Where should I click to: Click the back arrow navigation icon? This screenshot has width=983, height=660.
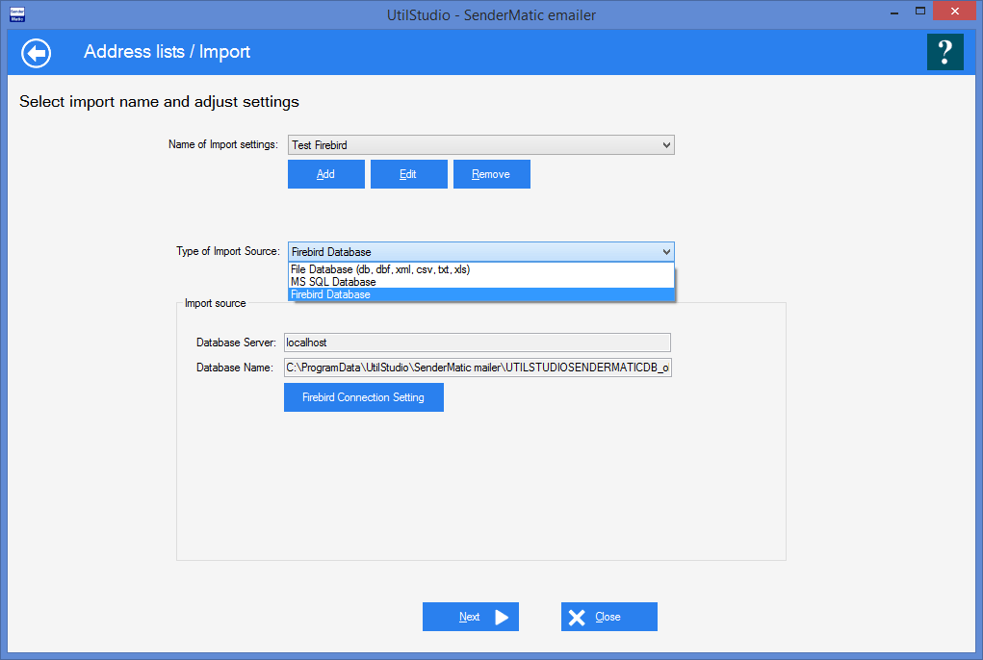(x=35, y=53)
